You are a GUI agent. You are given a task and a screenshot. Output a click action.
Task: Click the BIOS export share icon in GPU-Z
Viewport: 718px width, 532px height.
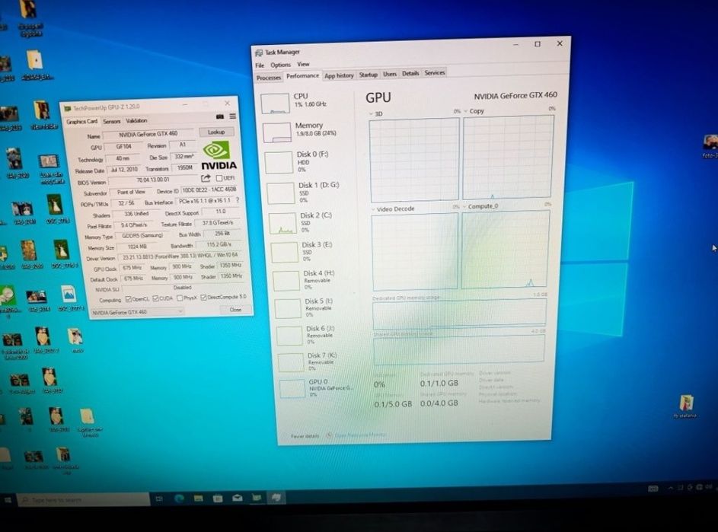pos(206,178)
